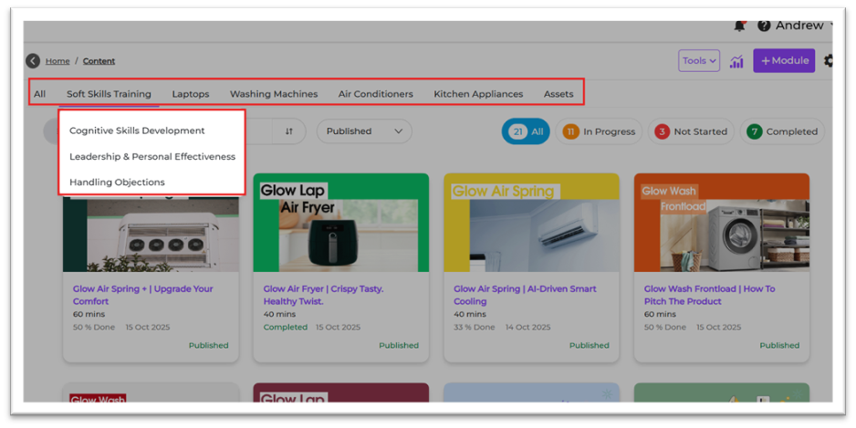Filter by In Progress modules
Screen dimensions: 856x428
coord(599,131)
